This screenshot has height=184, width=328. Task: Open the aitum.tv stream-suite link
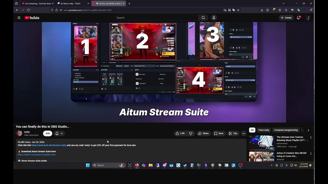[x=37, y=155]
